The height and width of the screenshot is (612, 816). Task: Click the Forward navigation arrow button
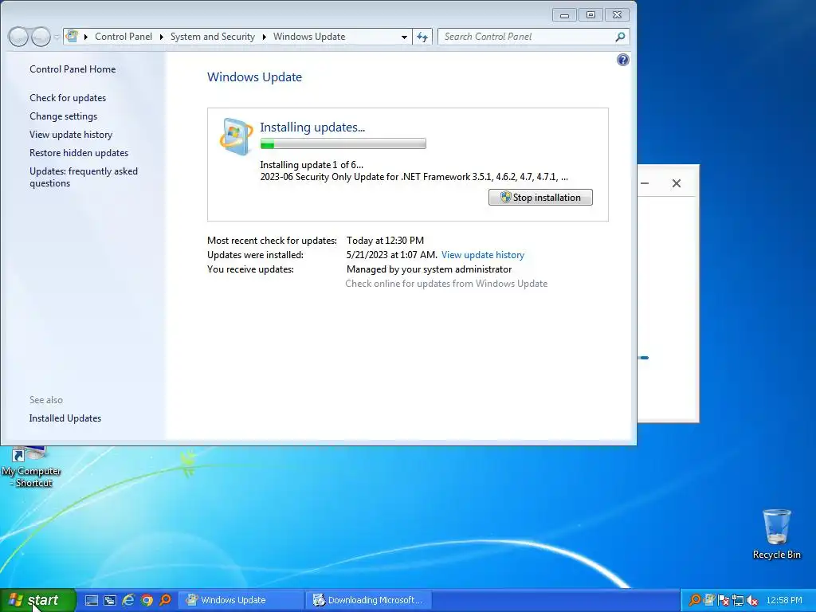[41, 37]
